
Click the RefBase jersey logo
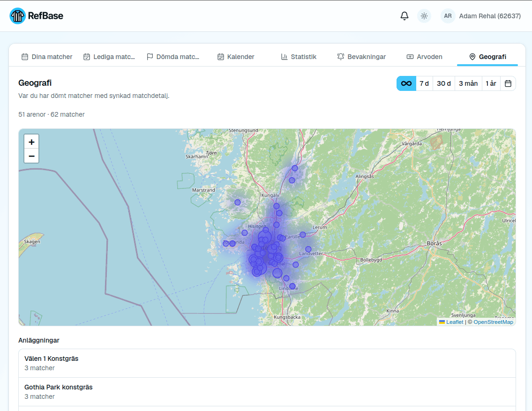[18, 16]
